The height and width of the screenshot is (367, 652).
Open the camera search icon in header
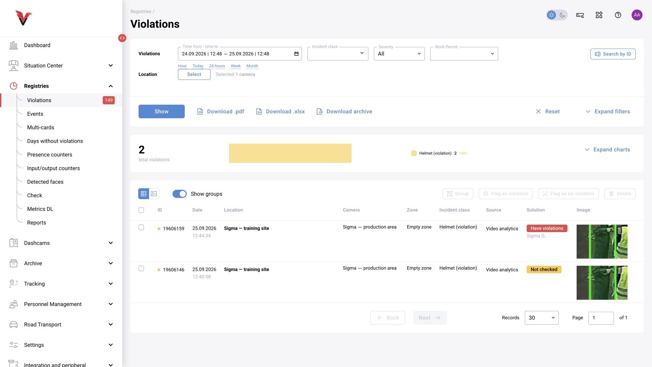click(x=580, y=15)
